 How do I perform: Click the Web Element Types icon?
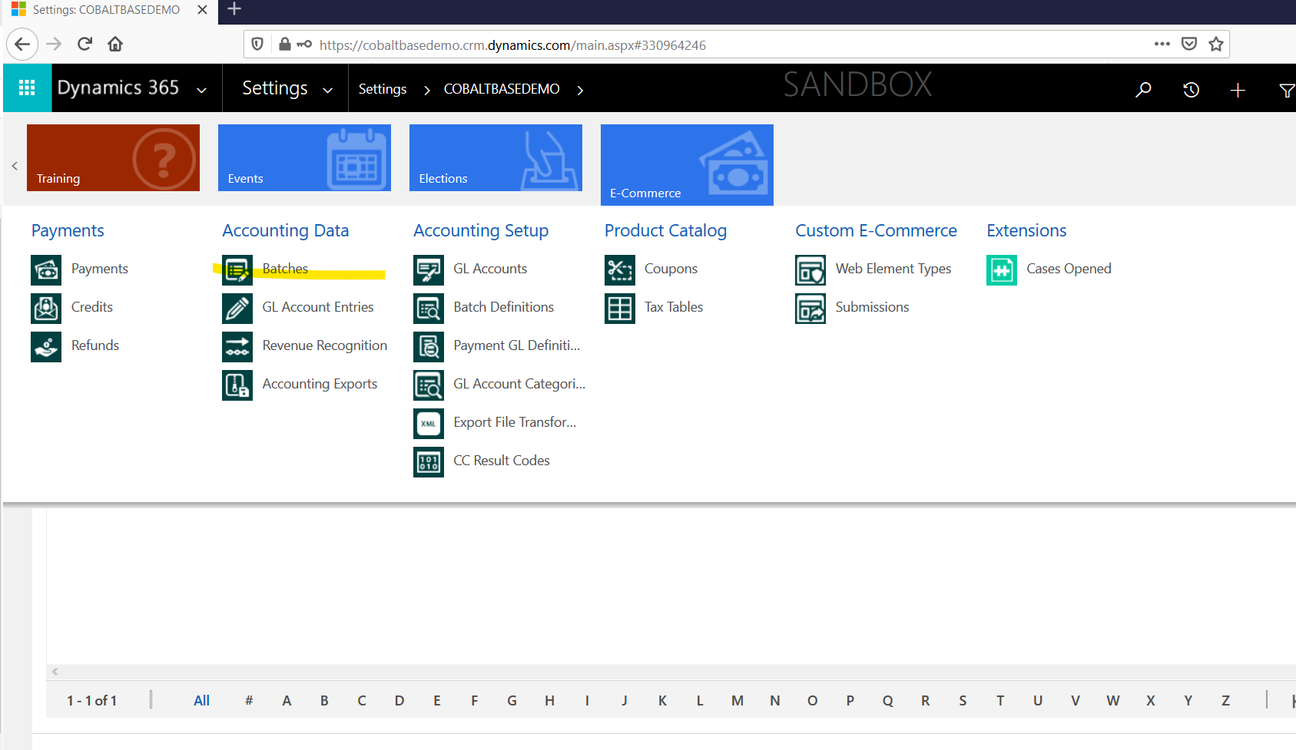[x=810, y=269]
